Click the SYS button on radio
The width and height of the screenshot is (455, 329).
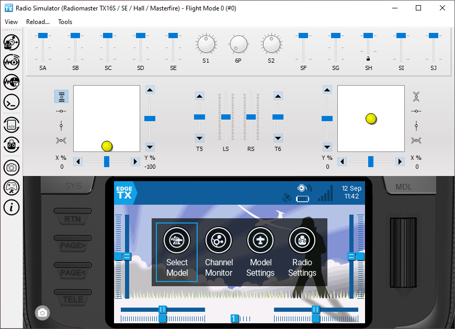pos(69,185)
